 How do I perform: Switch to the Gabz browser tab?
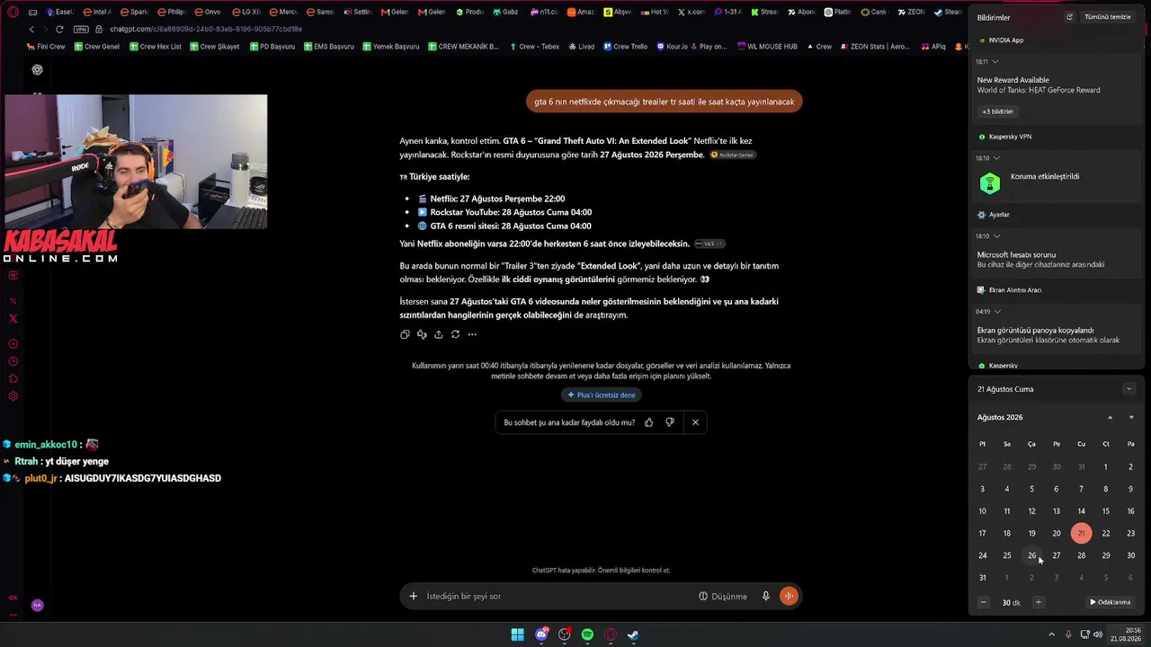(x=504, y=12)
